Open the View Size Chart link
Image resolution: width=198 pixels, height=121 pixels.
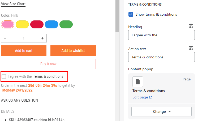pos(13,4)
